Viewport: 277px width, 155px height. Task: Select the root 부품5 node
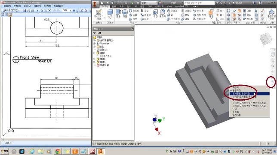coord(98,37)
